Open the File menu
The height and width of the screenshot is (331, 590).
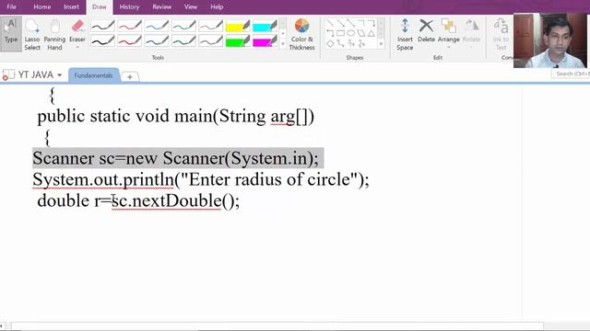click(12, 6)
